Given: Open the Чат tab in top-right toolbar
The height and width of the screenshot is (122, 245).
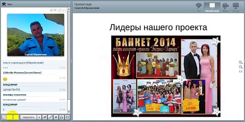Looking at the screenshot, I should [x=199, y=7].
